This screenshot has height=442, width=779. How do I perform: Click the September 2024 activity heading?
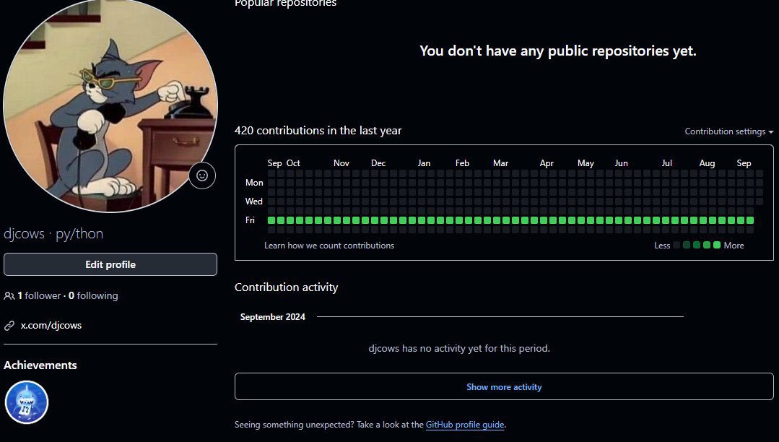point(273,317)
